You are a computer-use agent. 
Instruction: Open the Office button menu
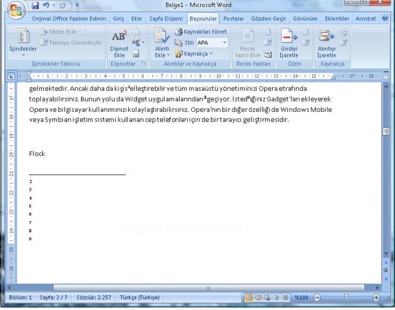point(16,10)
